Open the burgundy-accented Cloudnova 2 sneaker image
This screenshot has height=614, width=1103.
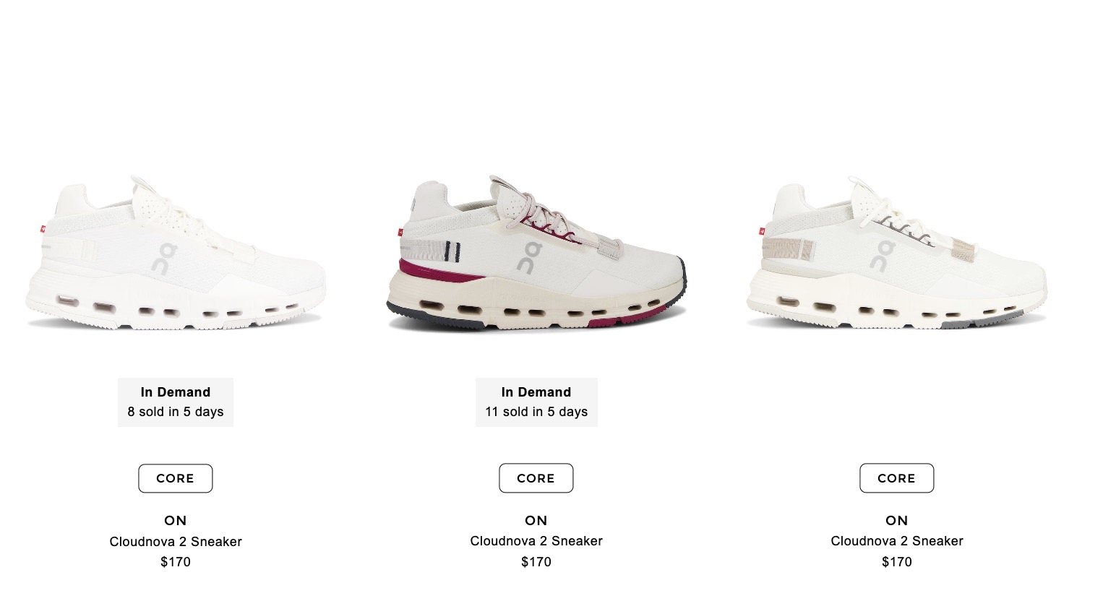coord(536,253)
